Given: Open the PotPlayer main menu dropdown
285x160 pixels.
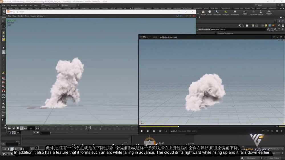Looking at the screenshot, I should click(x=145, y=37).
